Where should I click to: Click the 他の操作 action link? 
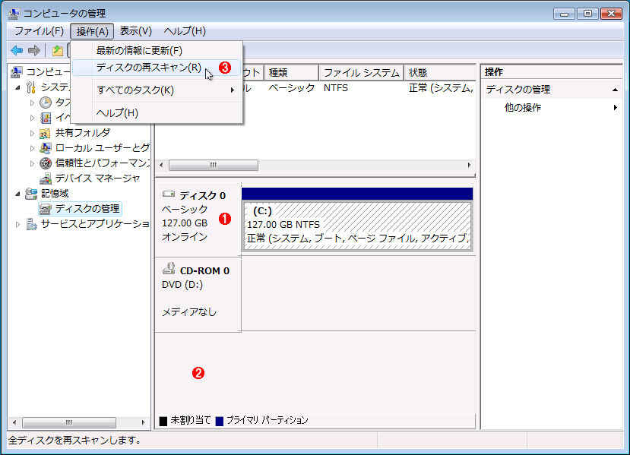coord(523,107)
